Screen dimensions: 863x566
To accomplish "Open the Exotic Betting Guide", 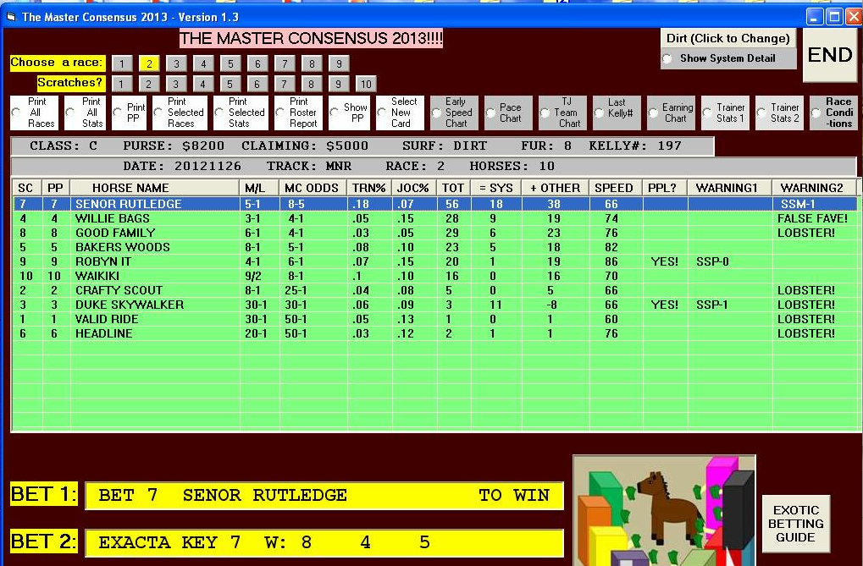I will [x=795, y=524].
